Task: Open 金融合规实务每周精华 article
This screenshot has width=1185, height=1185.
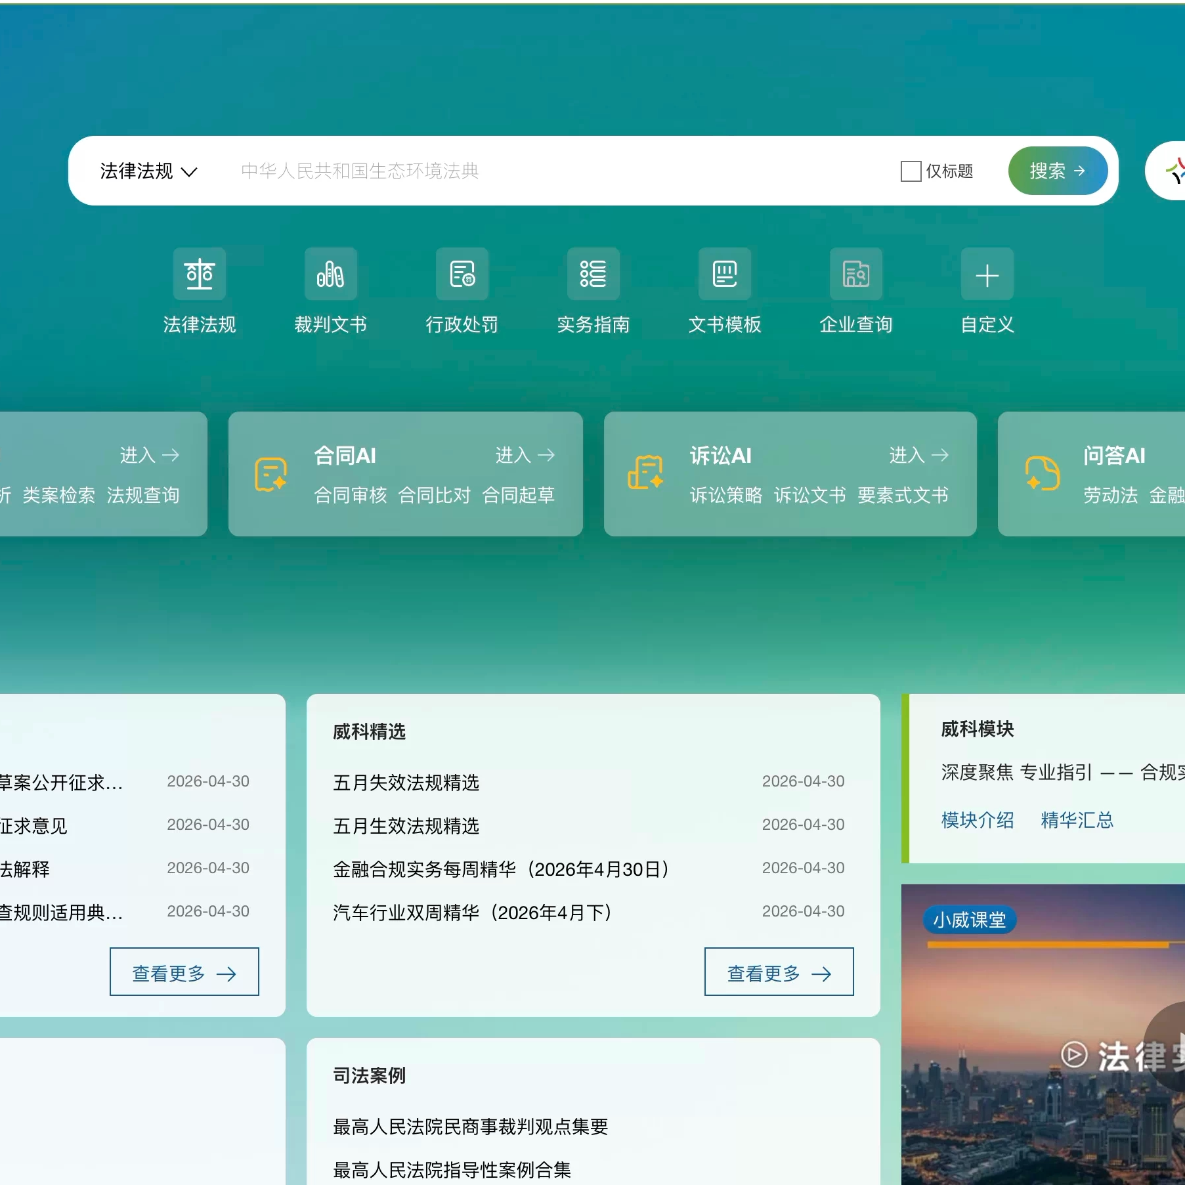Action: pos(502,869)
